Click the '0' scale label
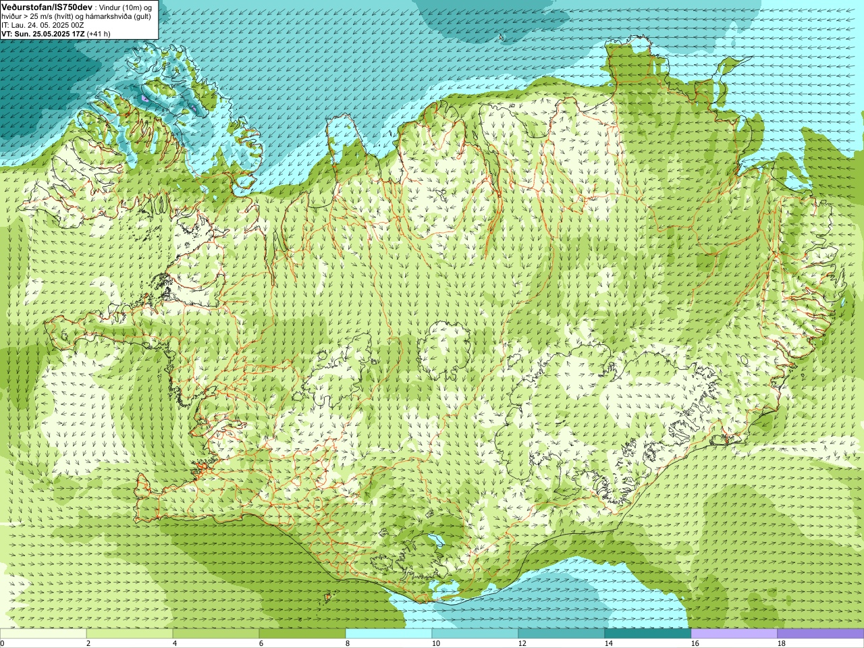Screen dimensions: 864x648 tap(3, 643)
